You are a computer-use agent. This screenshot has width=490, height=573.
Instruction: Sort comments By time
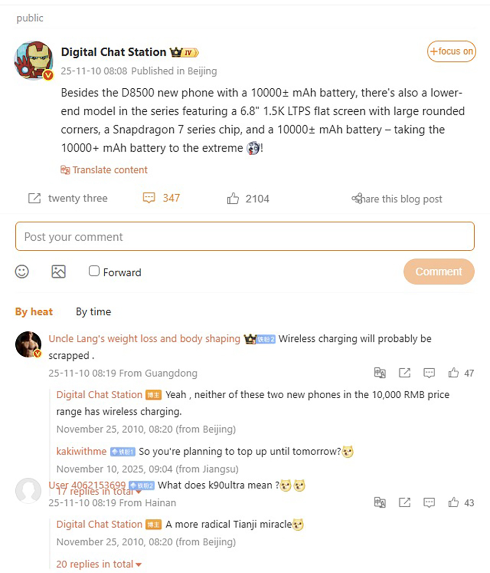click(x=93, y=312)
